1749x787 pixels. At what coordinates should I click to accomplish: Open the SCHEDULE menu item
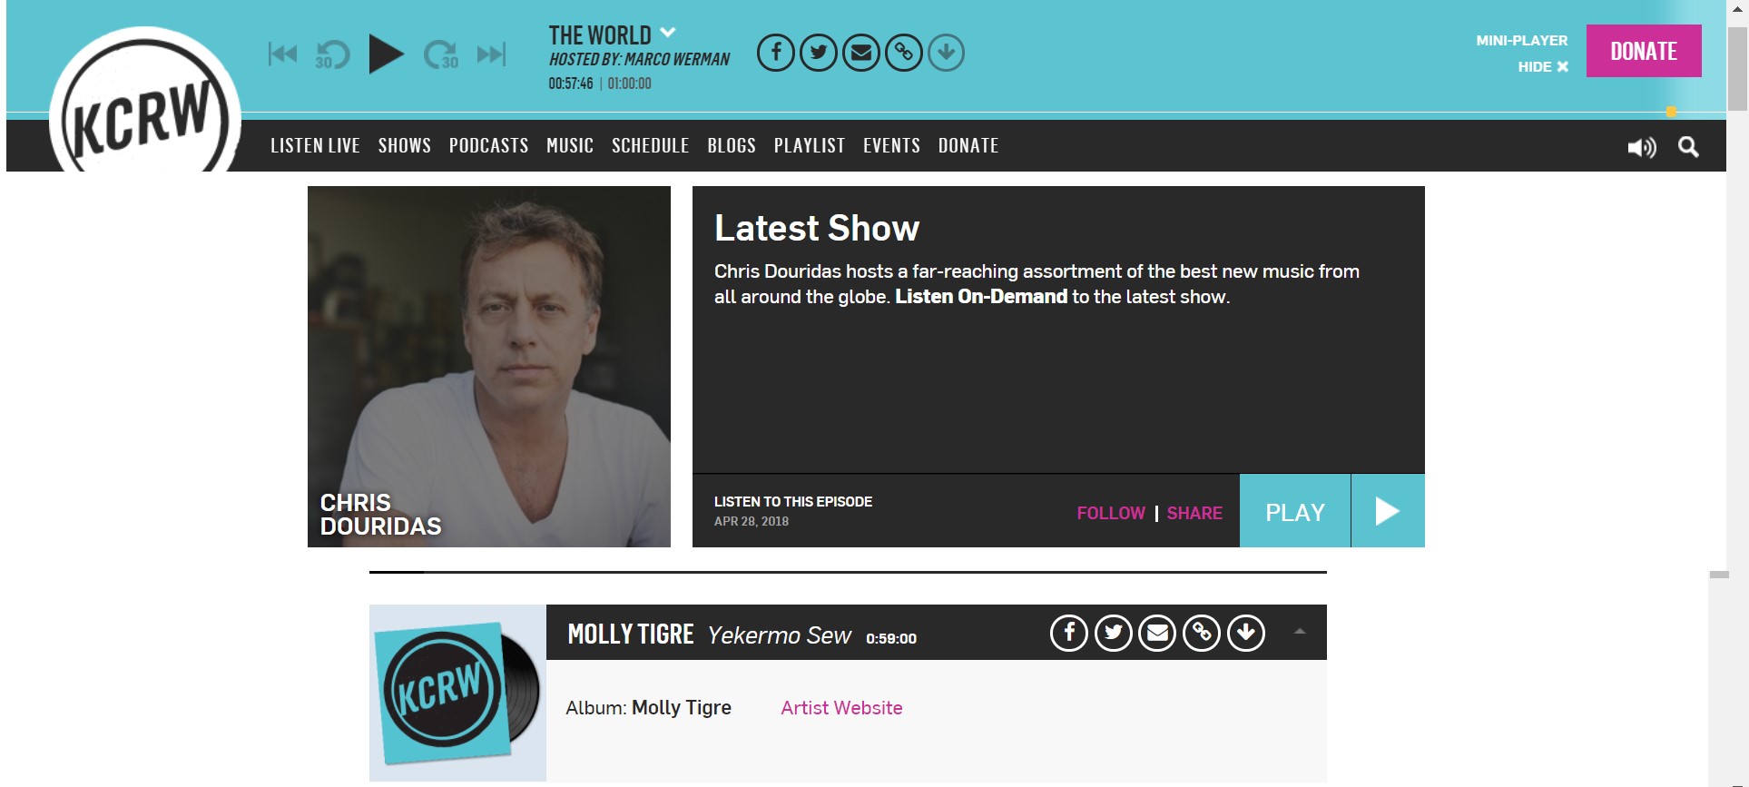[x=651, y=145]
